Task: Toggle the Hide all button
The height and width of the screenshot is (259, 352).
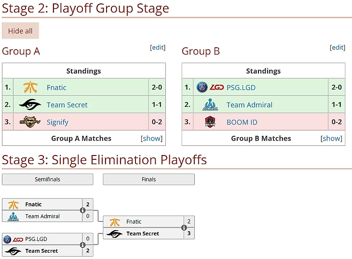Action: tap(20, 31)
